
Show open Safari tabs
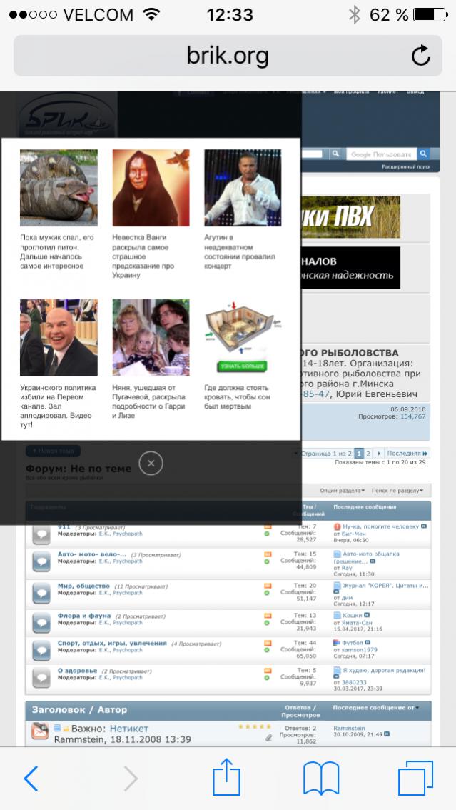(x=415, y=777)
